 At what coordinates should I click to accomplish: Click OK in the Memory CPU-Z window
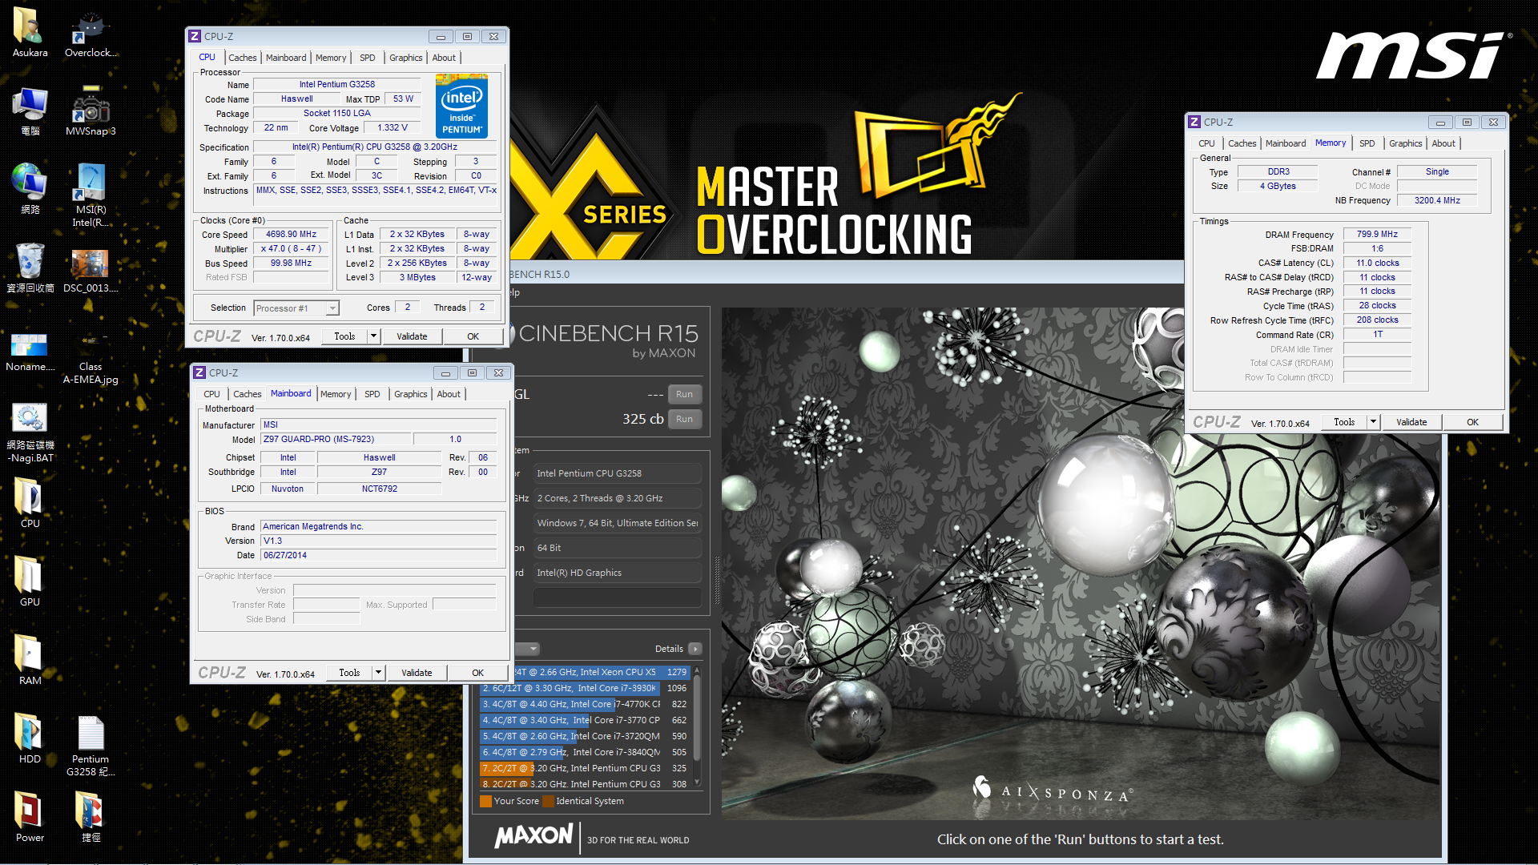click(x=1472, y=422)
